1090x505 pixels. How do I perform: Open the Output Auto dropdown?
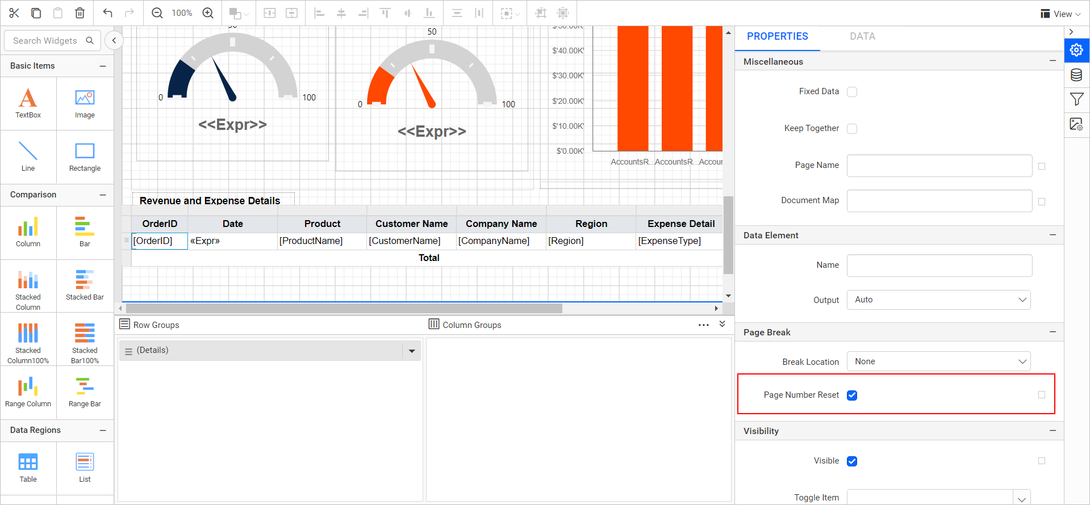point(938,300)
